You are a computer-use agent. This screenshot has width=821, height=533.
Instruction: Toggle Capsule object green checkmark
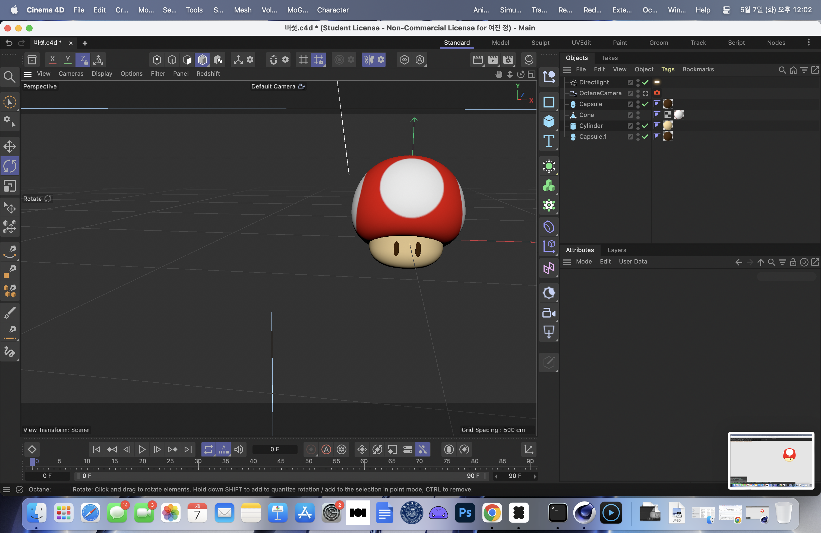pyautogui.click(x=645, y=104)
